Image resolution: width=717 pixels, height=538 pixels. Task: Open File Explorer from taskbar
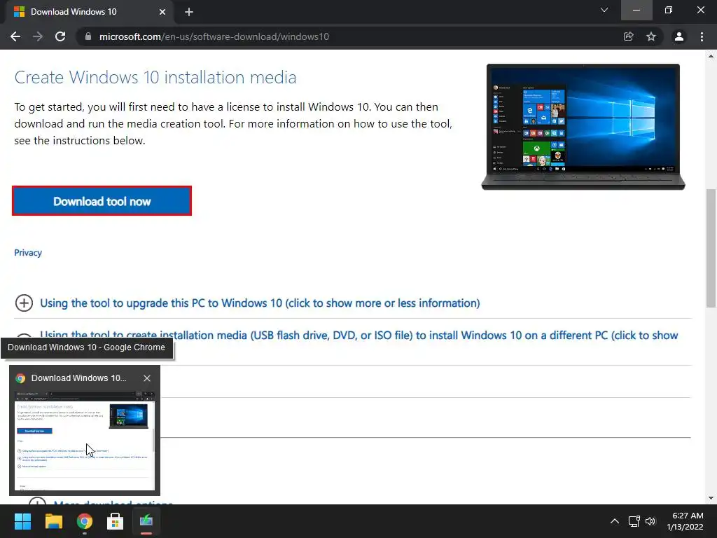pyautogui.click(x=53, y=521)
